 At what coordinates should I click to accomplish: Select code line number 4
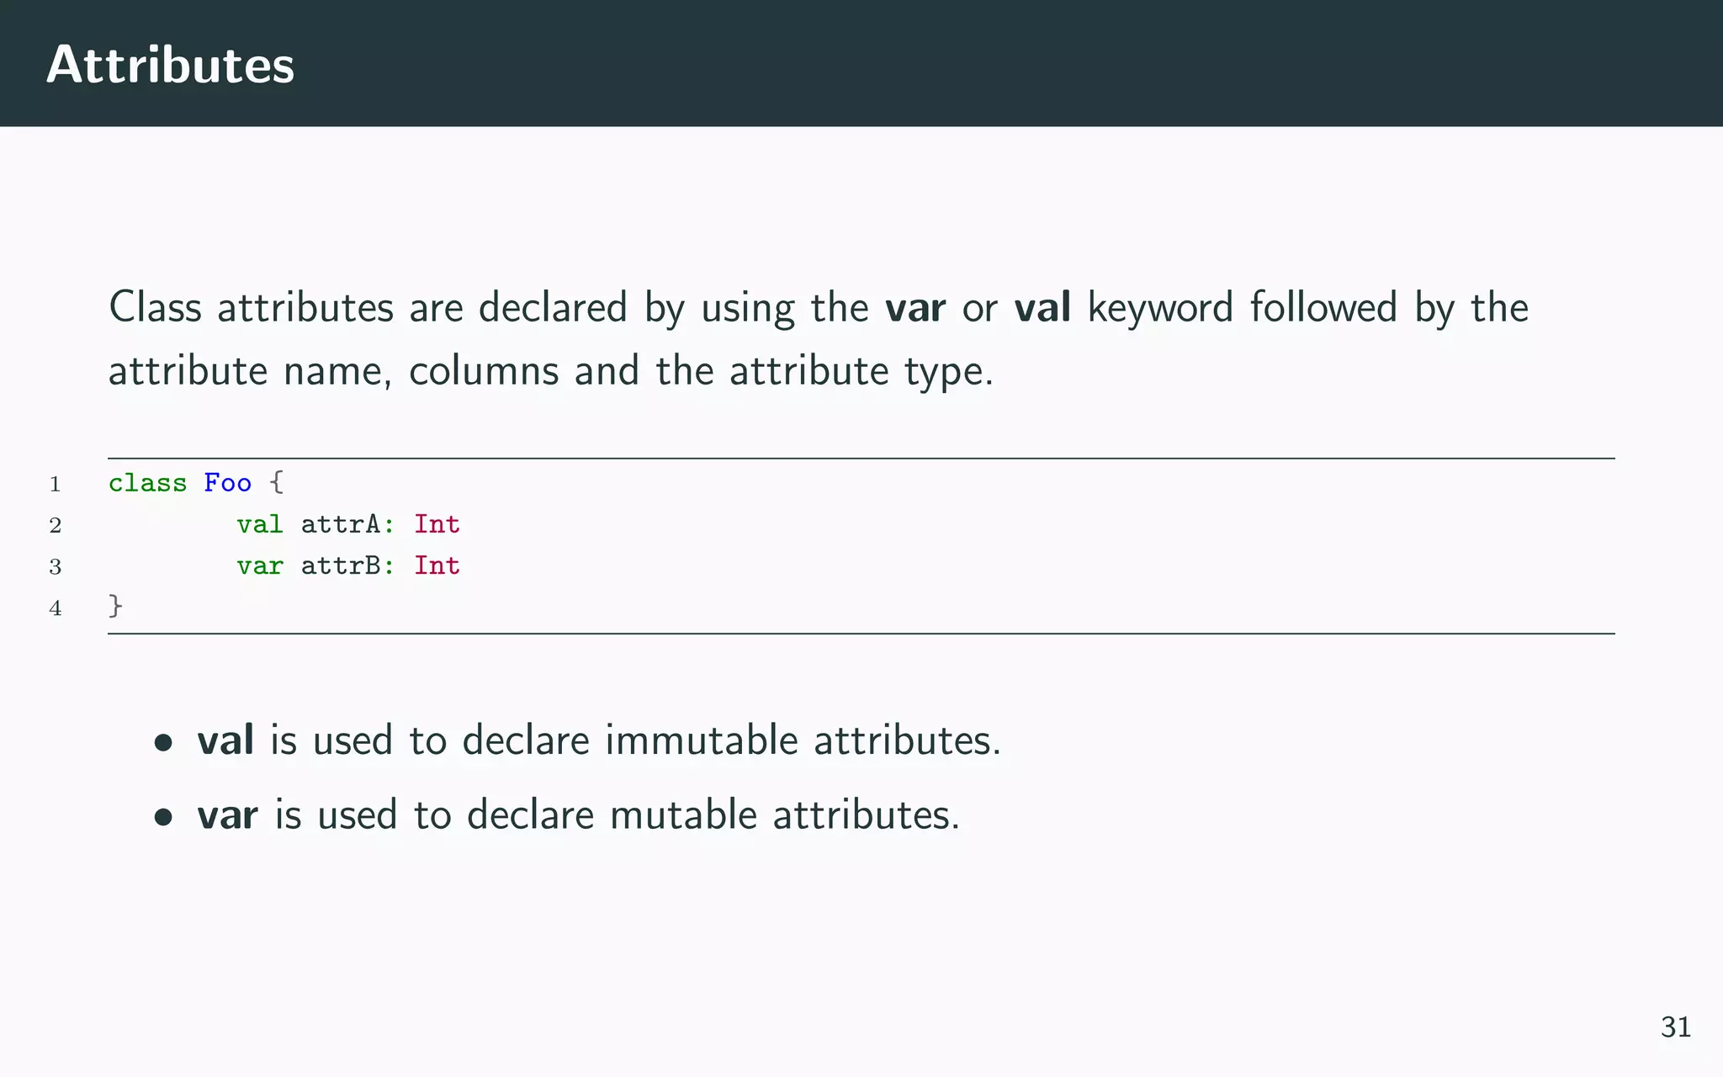(56, 607)
